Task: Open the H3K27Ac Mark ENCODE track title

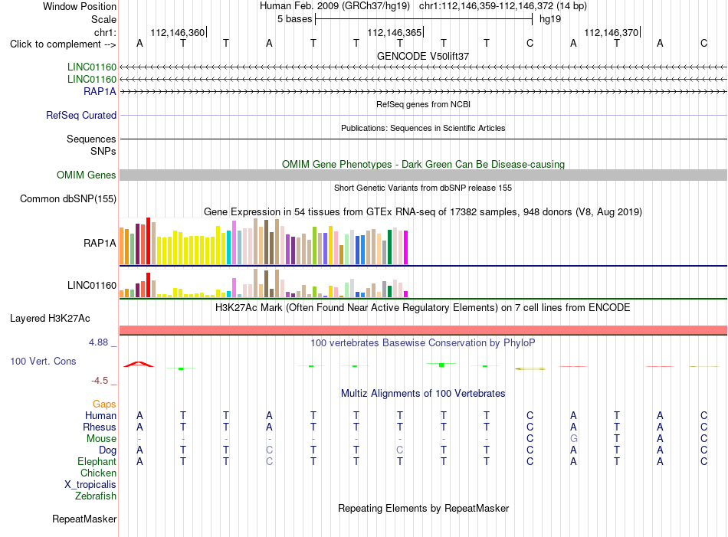Action: tap(423, 308)
